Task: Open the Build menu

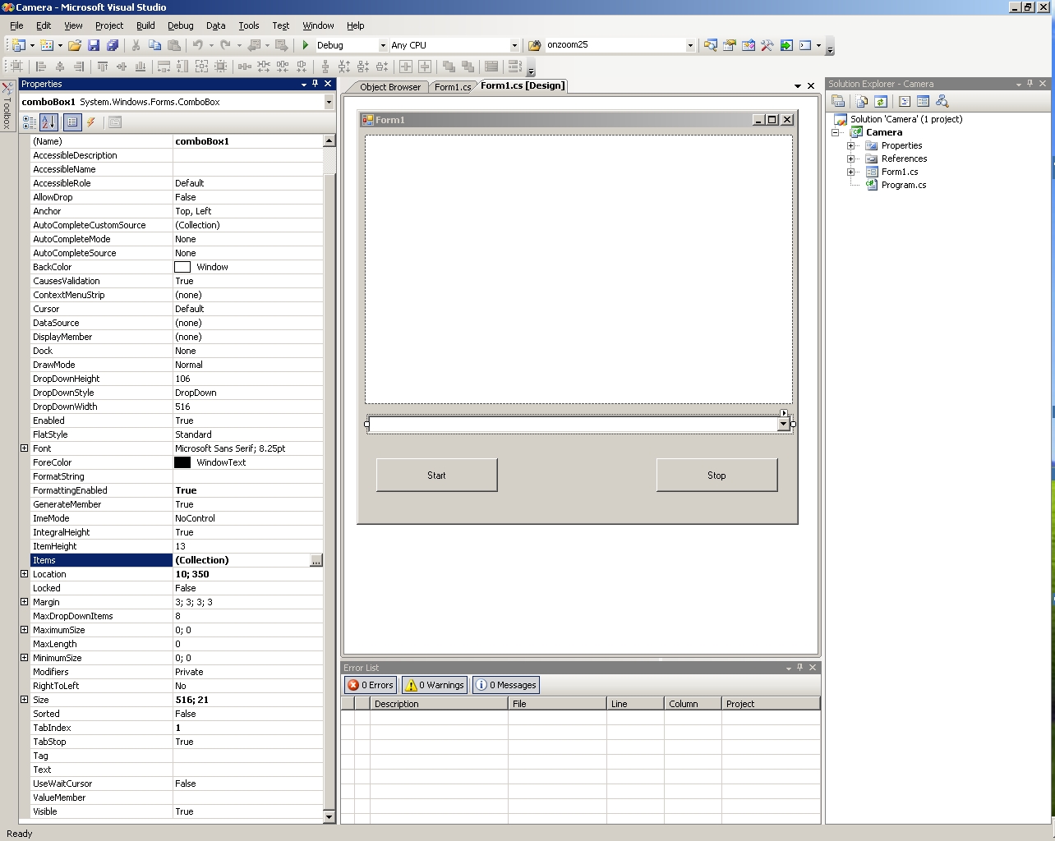Action: click(145, 25)
